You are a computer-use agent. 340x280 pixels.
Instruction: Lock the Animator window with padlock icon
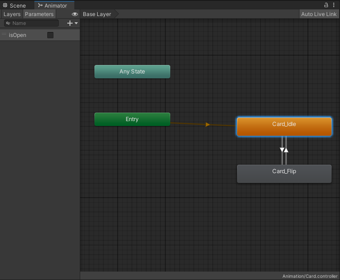coord(326,5)
